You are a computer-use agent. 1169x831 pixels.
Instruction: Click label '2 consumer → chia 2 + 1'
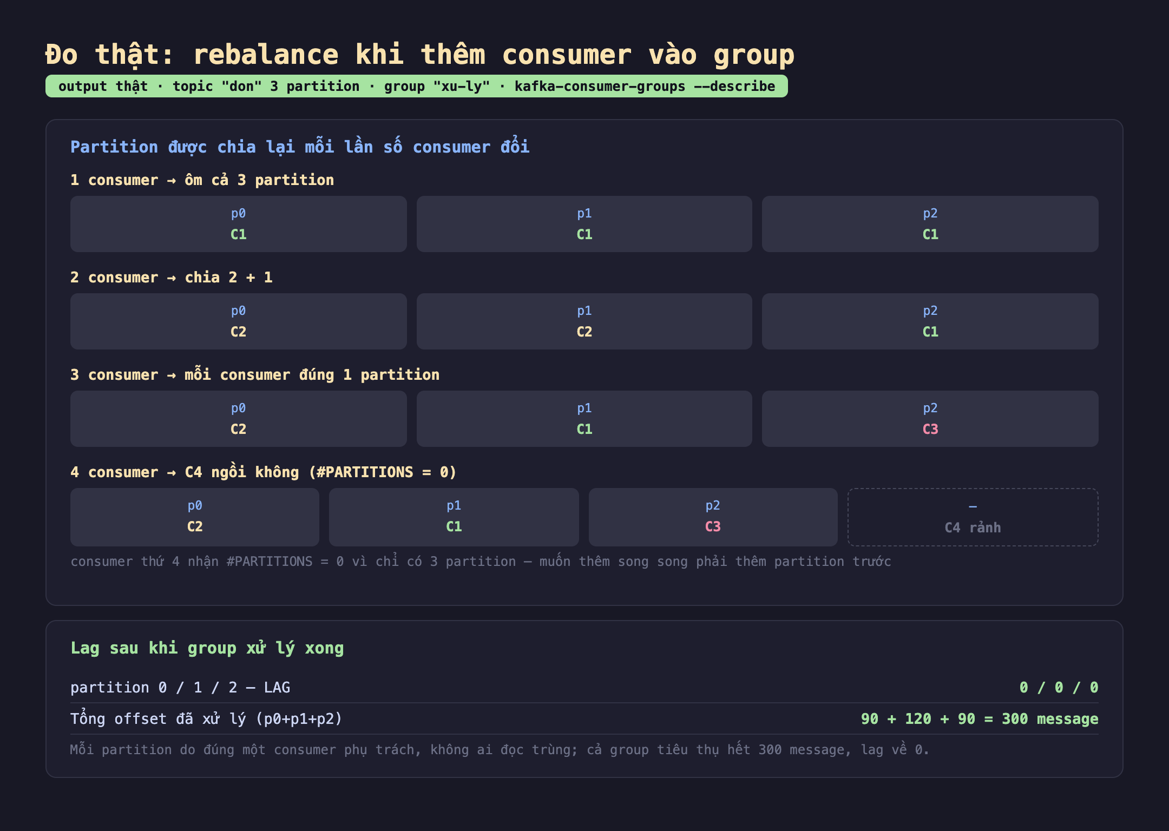point(171,277)
